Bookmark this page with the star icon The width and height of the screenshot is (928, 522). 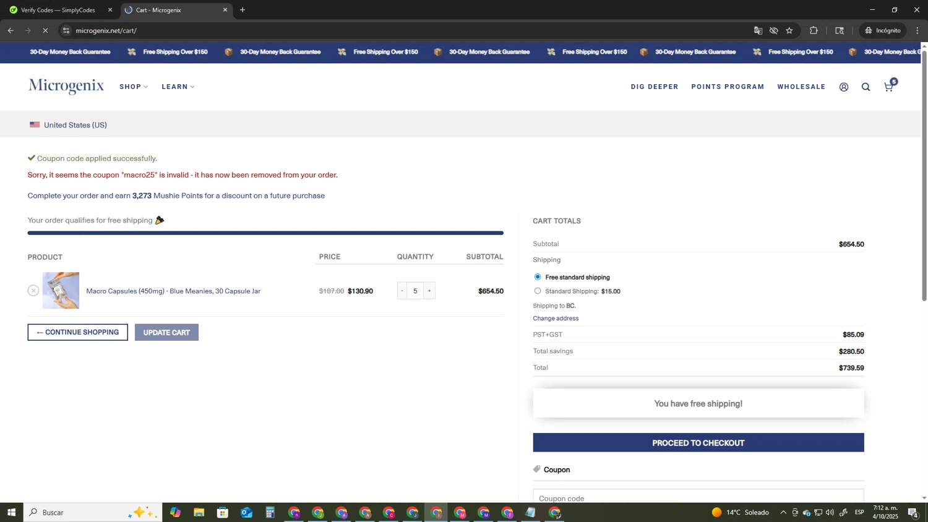coord(789,30)
